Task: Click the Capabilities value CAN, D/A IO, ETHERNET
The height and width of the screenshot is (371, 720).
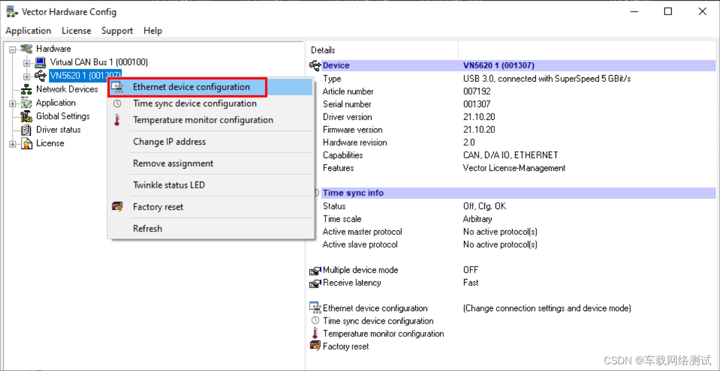Action: (x=511, y=155)
